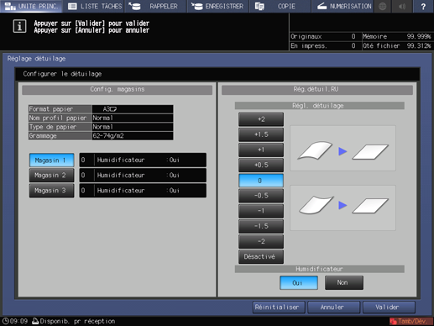Viewport: 434px width, 326px height.
Task: Open the NUMERISATION tab
Action: 342,6
